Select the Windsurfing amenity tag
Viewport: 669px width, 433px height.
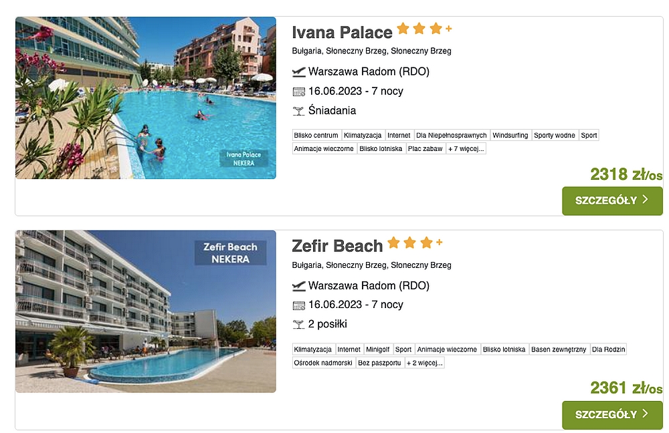(510, 135)
